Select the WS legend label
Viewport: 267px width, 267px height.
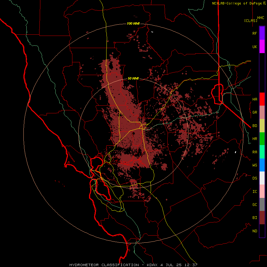[255, 165]
